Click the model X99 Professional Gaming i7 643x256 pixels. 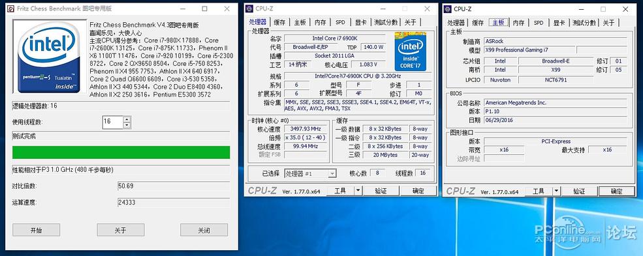pyautogui.click(x=529, y=50)
